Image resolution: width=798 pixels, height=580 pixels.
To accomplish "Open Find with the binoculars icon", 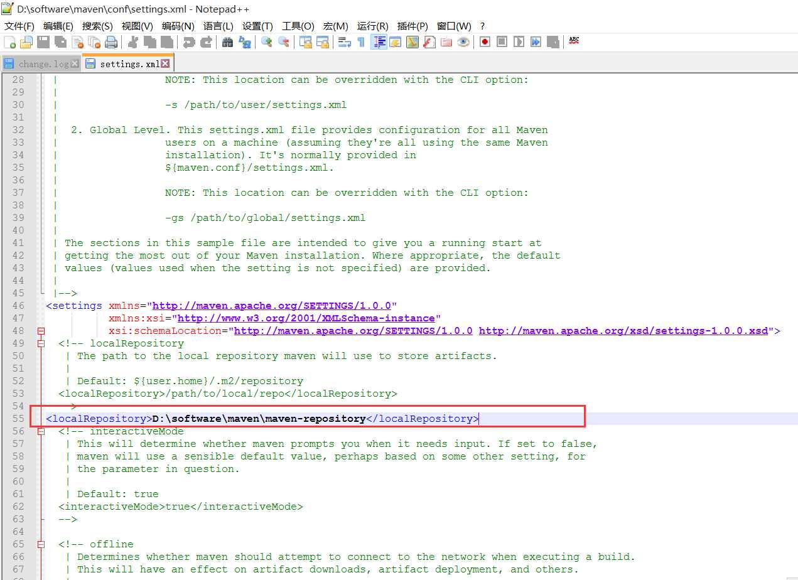I will pos(227,42).
